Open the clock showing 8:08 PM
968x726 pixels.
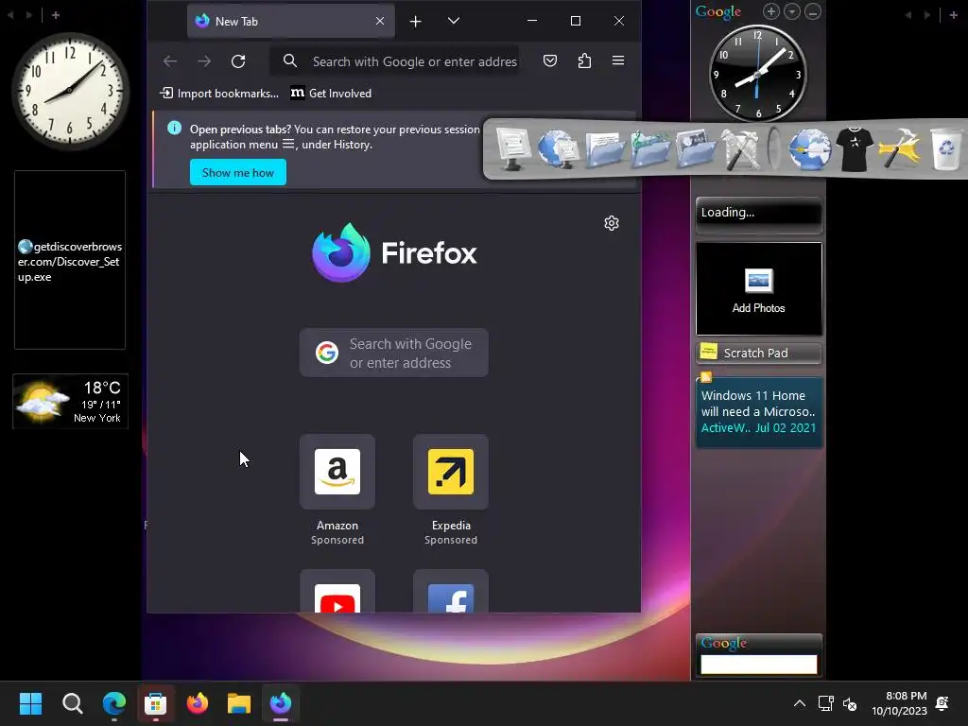[x=900, y=703]
